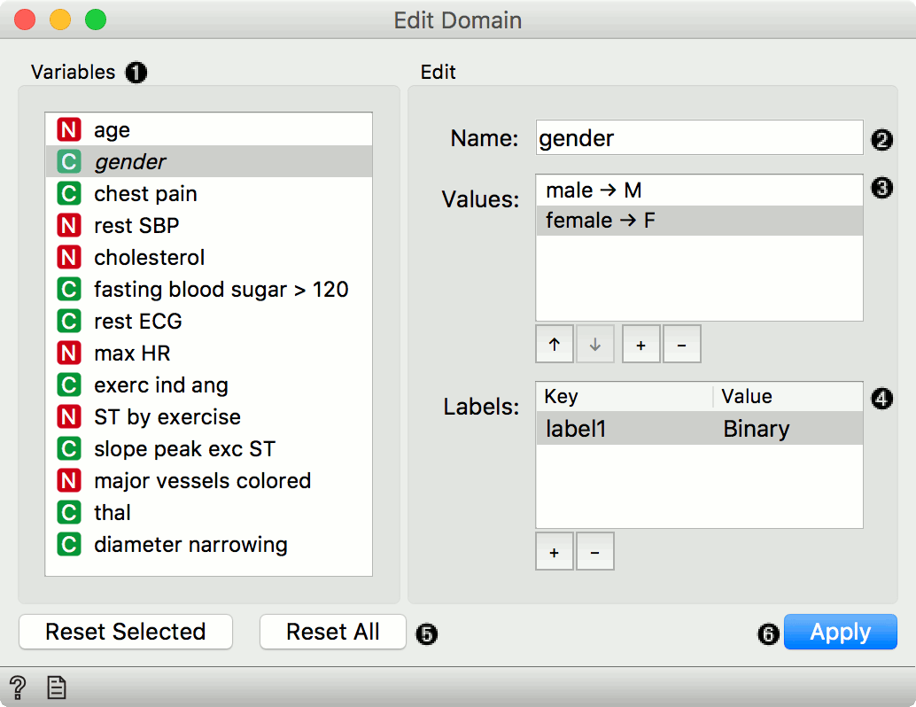This screenshot has width=916, height=707.
Task: Select the chest pain variable
Action: point(145,194)
